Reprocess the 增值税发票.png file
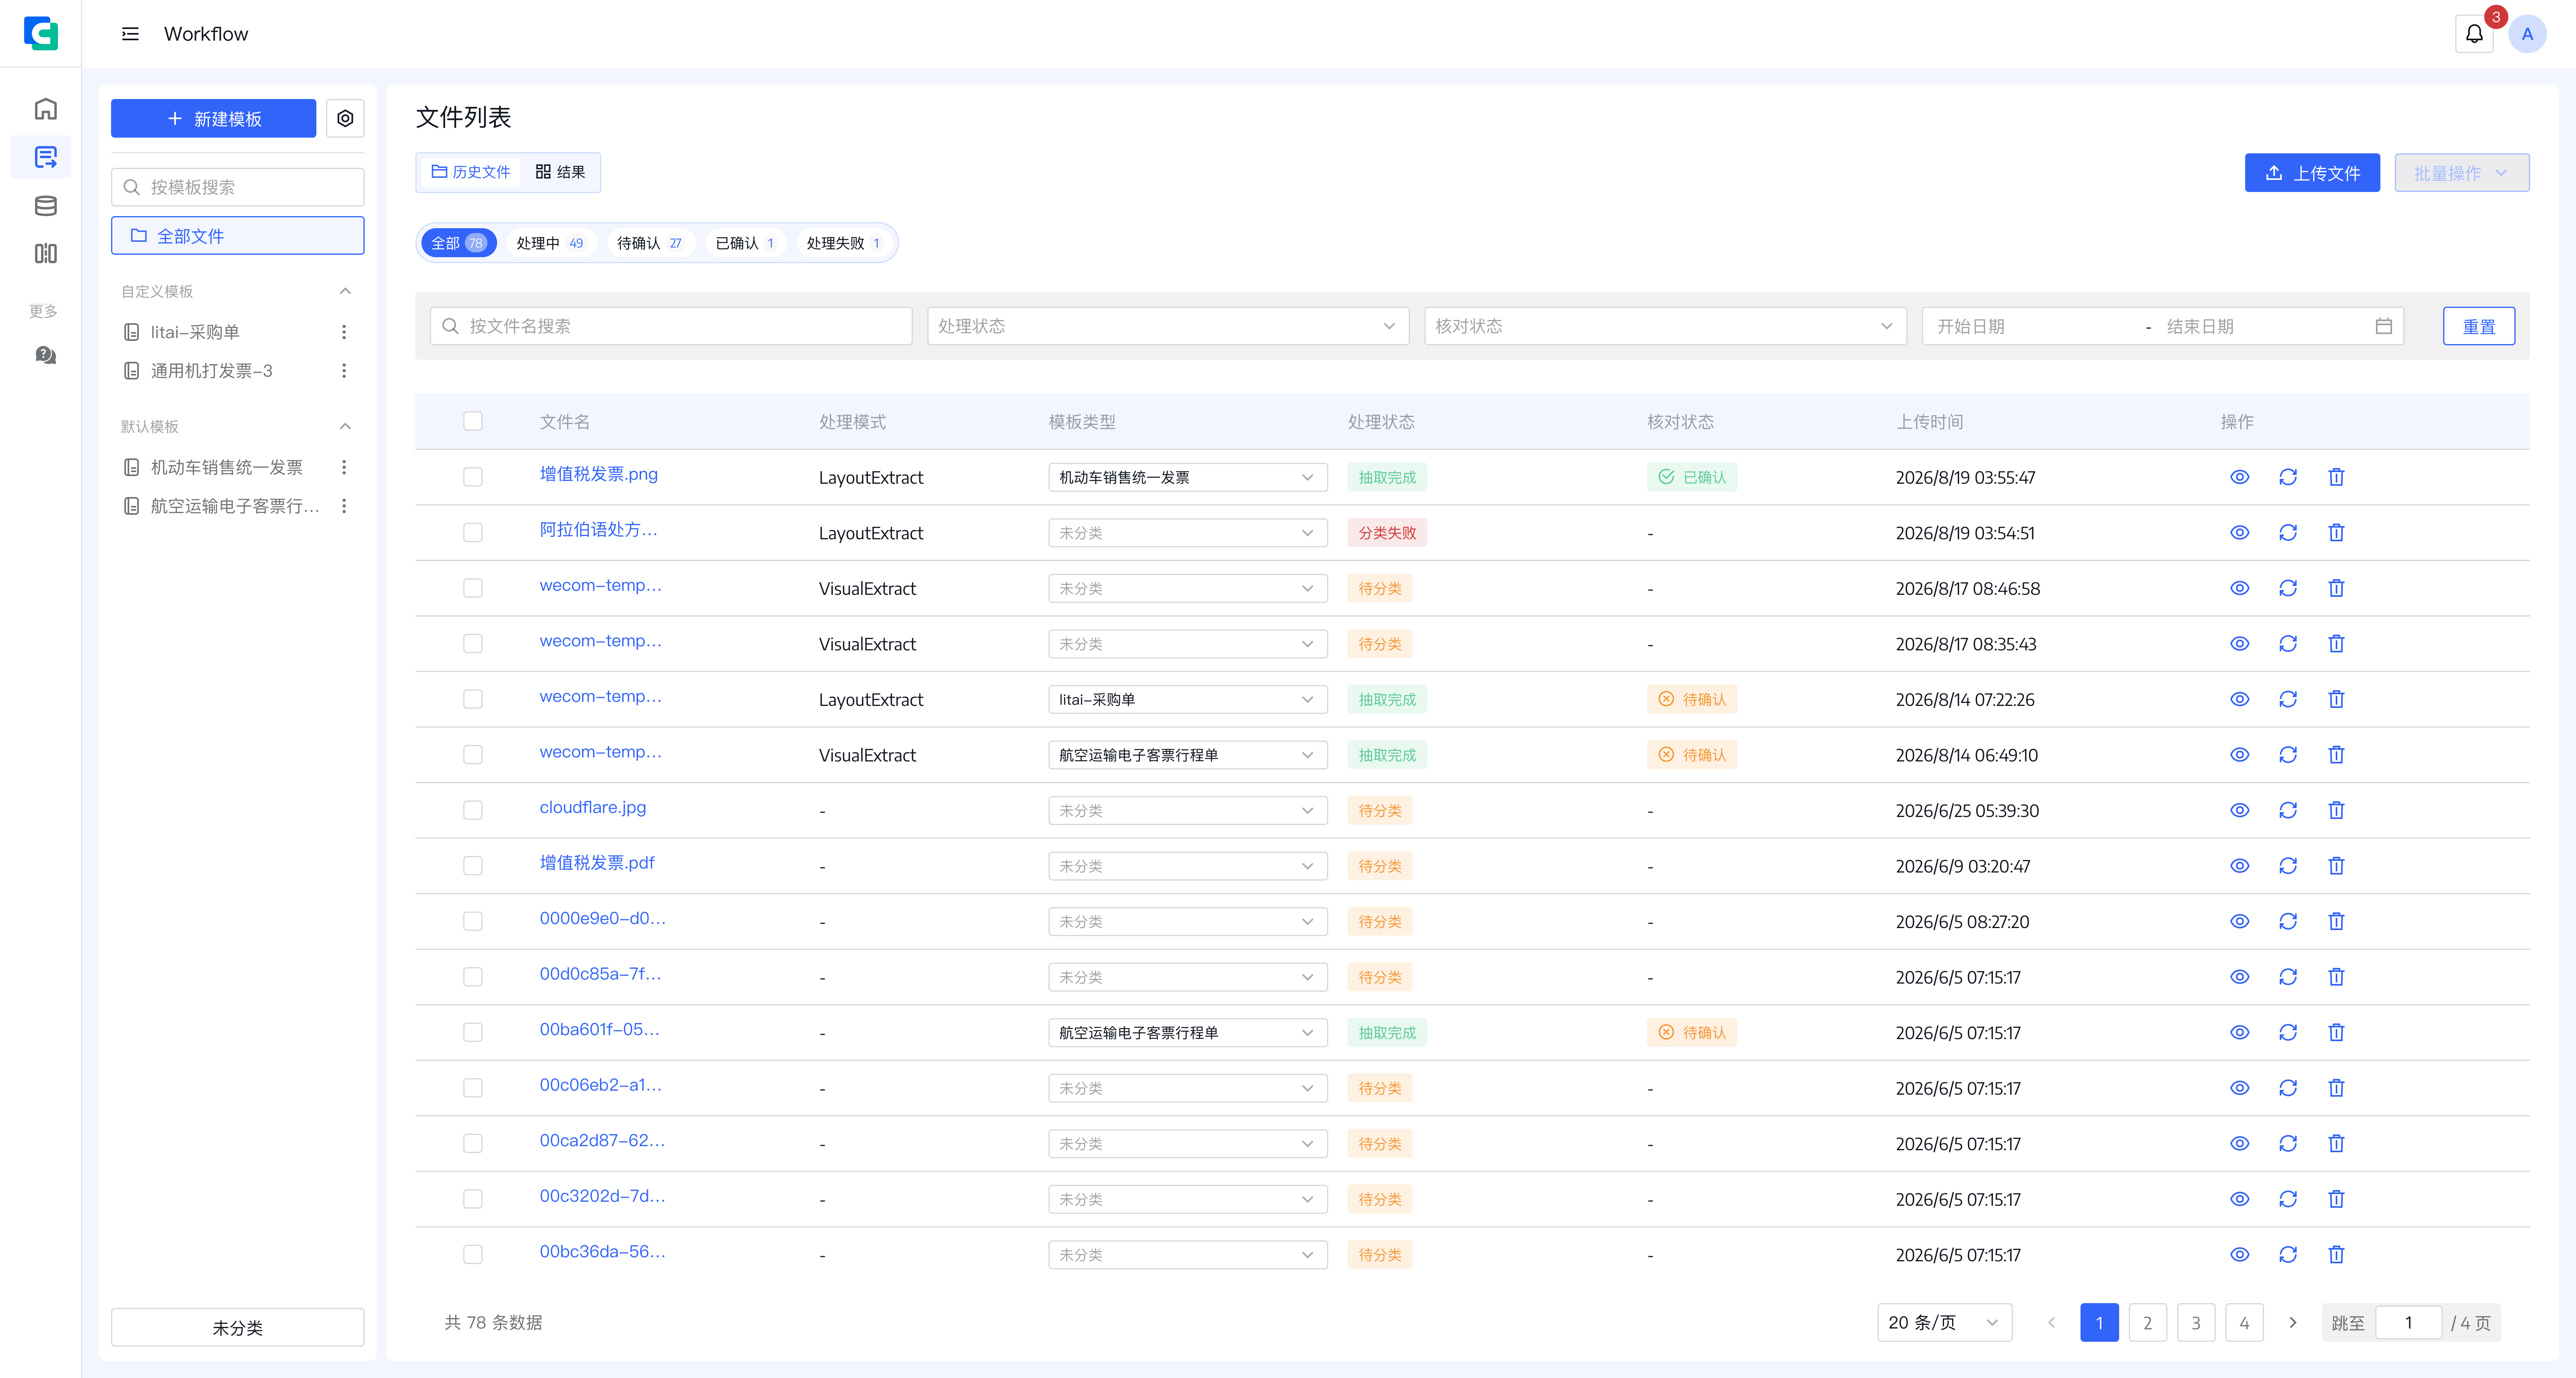This screenshot has width=2576, height=1378. [x=2288, y=477]
